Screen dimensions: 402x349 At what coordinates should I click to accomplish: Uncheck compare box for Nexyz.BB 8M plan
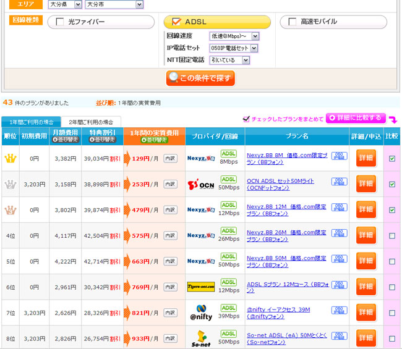point(392,159)
